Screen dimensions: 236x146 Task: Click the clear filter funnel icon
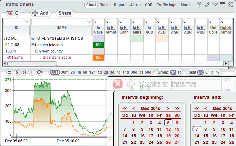9,13
